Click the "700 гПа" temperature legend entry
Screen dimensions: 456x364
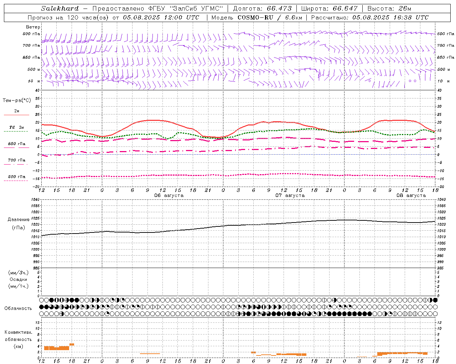pyautogui.click(x=17, y=160)
